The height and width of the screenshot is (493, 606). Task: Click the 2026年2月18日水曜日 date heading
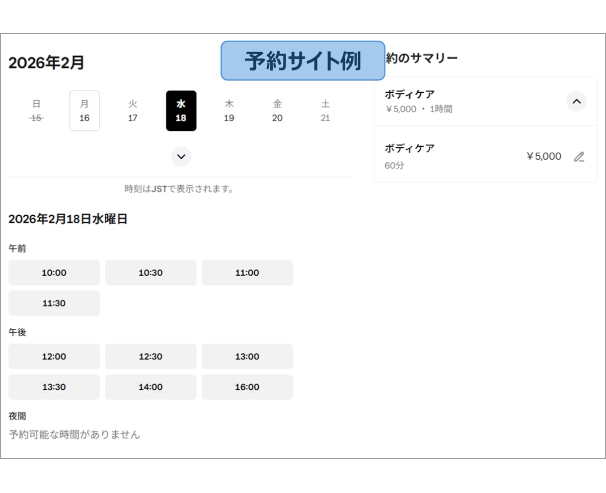(68, 219)
